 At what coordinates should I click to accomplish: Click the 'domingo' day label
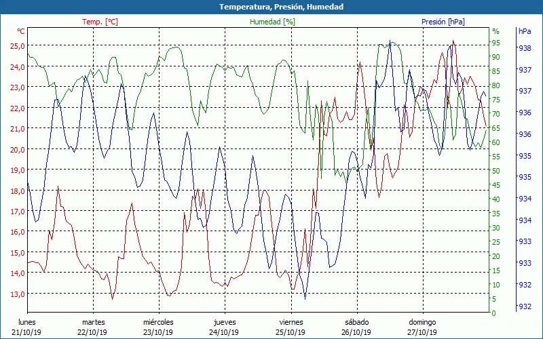pos(422,322)
